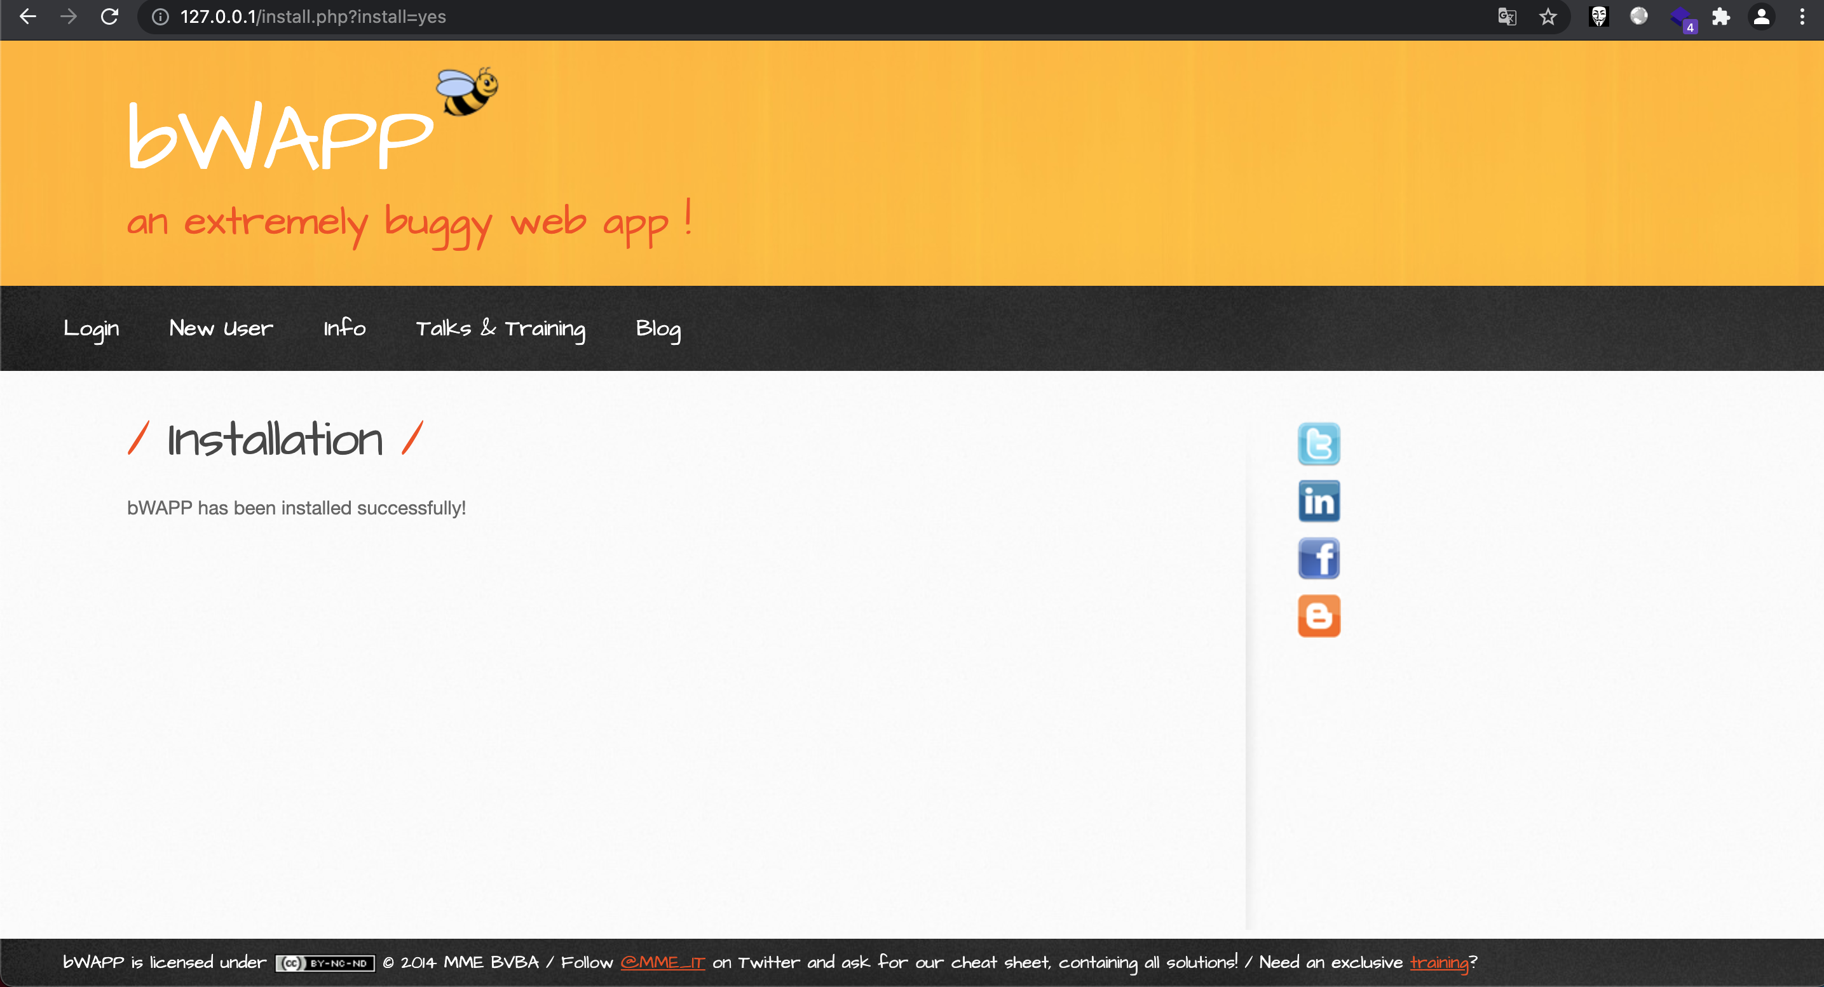Open Chrome three-dot menu
Viewport: 1824px width, 987px height.
click(x=1802, y=17)
